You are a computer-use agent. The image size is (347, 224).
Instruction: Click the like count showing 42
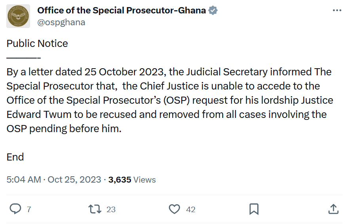(x=191, y=209)
